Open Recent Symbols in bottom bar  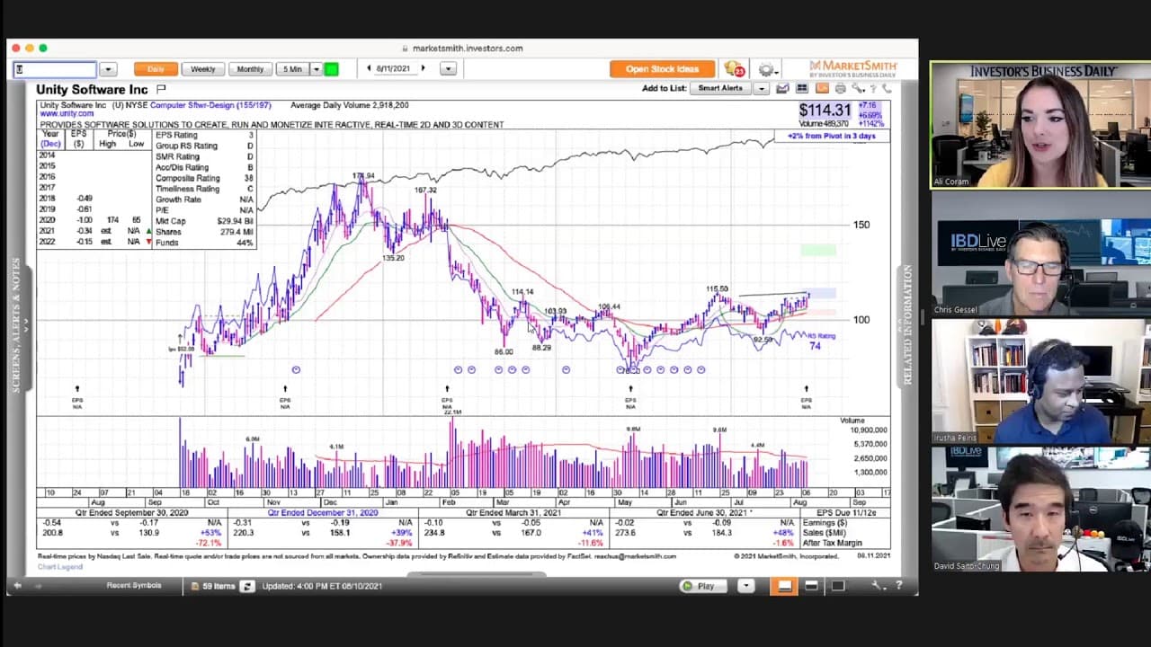(x=134, y=585)
